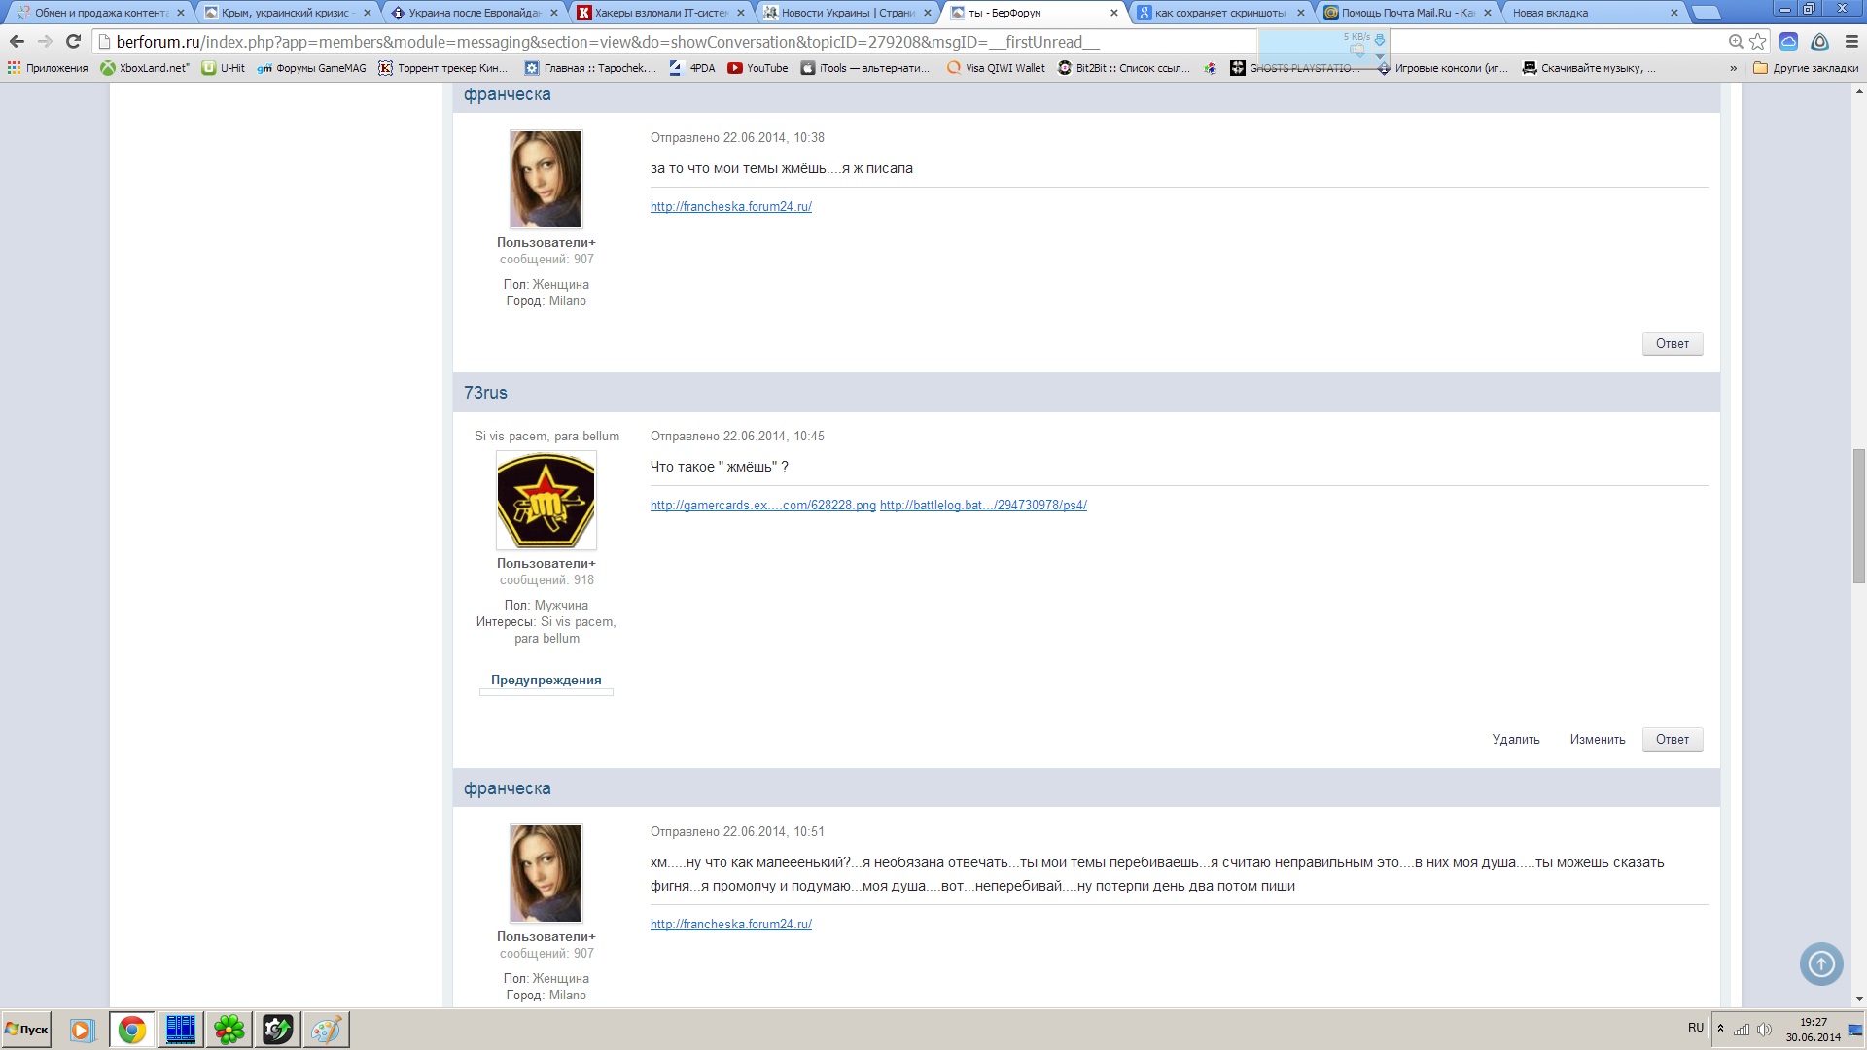Open Другие закладки bookmarks folder

tap(1806, 68)
